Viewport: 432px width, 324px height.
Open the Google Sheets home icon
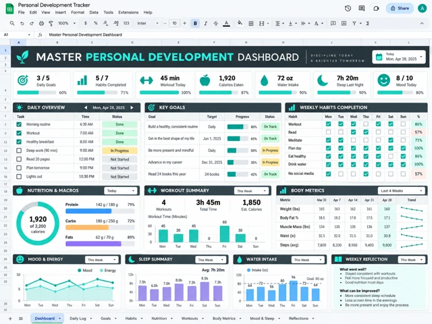click(x=9, y=9)
